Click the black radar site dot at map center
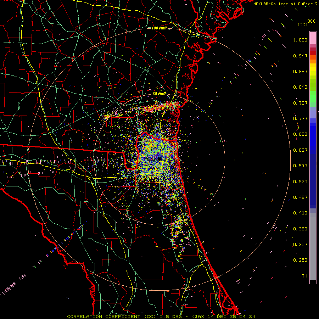 tap(159, 159)
